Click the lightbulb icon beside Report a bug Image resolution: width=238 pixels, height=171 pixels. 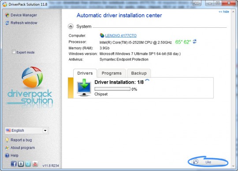point(7,140)
